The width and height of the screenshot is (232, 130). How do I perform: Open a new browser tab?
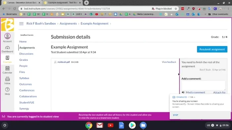87,3
